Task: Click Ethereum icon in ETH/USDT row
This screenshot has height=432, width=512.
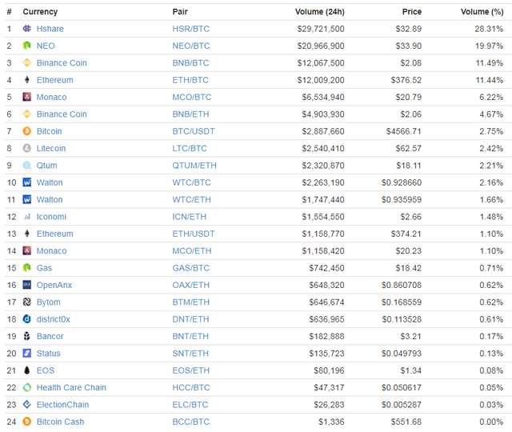Action: (26, 234)
